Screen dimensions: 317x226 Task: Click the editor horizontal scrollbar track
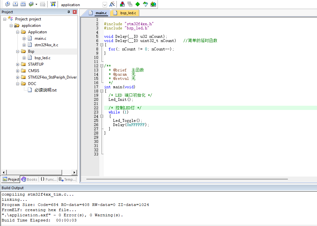(x=187, y=179)
